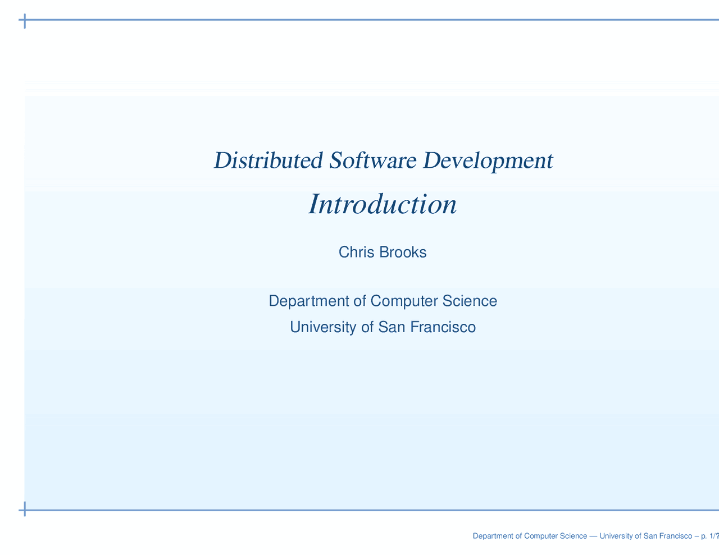This screenshot has height=555, width=719.
Task: Click the left edge of the slide frame
Action: click(x=25, y=281)
